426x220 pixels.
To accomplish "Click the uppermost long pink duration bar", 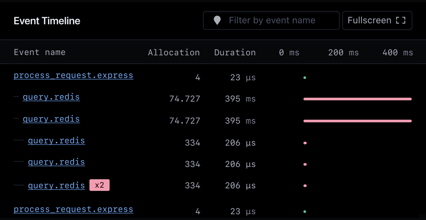I will point(358,99).
